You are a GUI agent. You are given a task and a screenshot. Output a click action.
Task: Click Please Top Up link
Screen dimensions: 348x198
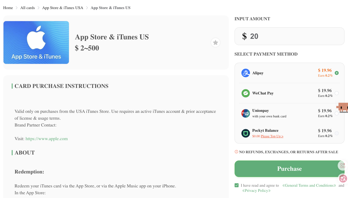272,136
